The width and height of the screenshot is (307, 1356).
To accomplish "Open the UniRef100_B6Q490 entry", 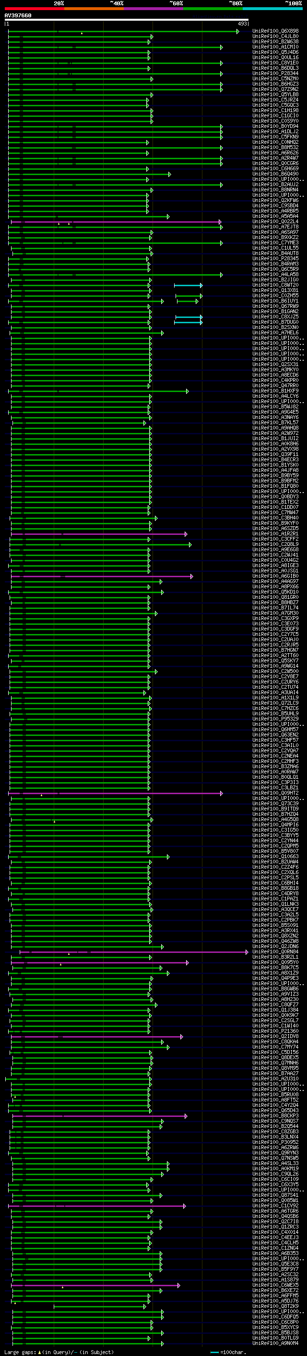I will tap(275, 174).
